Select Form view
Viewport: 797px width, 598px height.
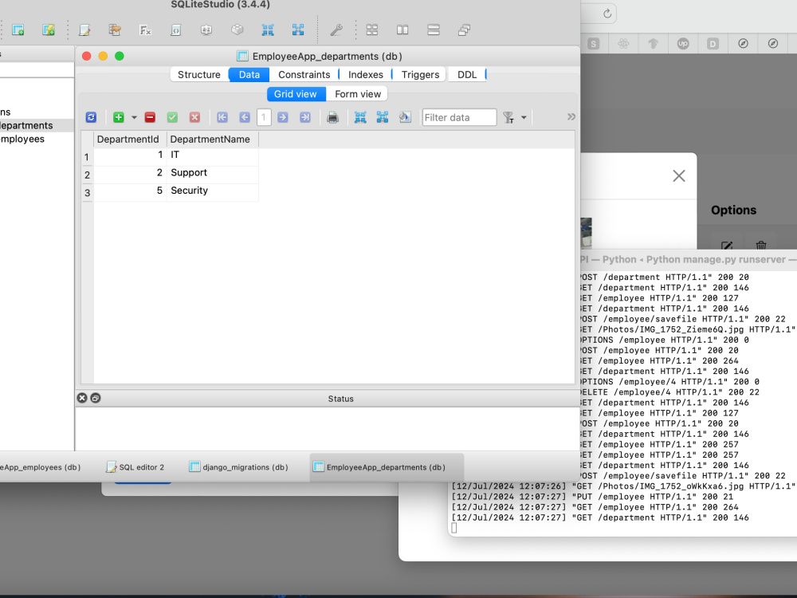tap(358, 94)
